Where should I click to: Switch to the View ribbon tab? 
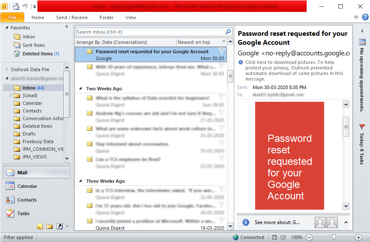pos(131,17)
